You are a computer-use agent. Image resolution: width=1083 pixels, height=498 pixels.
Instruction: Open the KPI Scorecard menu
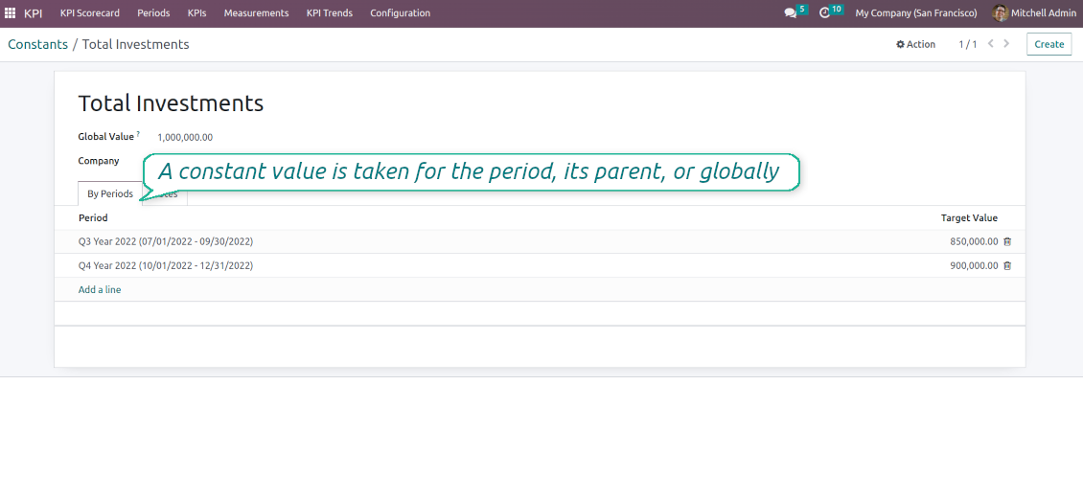pos(90,13)
